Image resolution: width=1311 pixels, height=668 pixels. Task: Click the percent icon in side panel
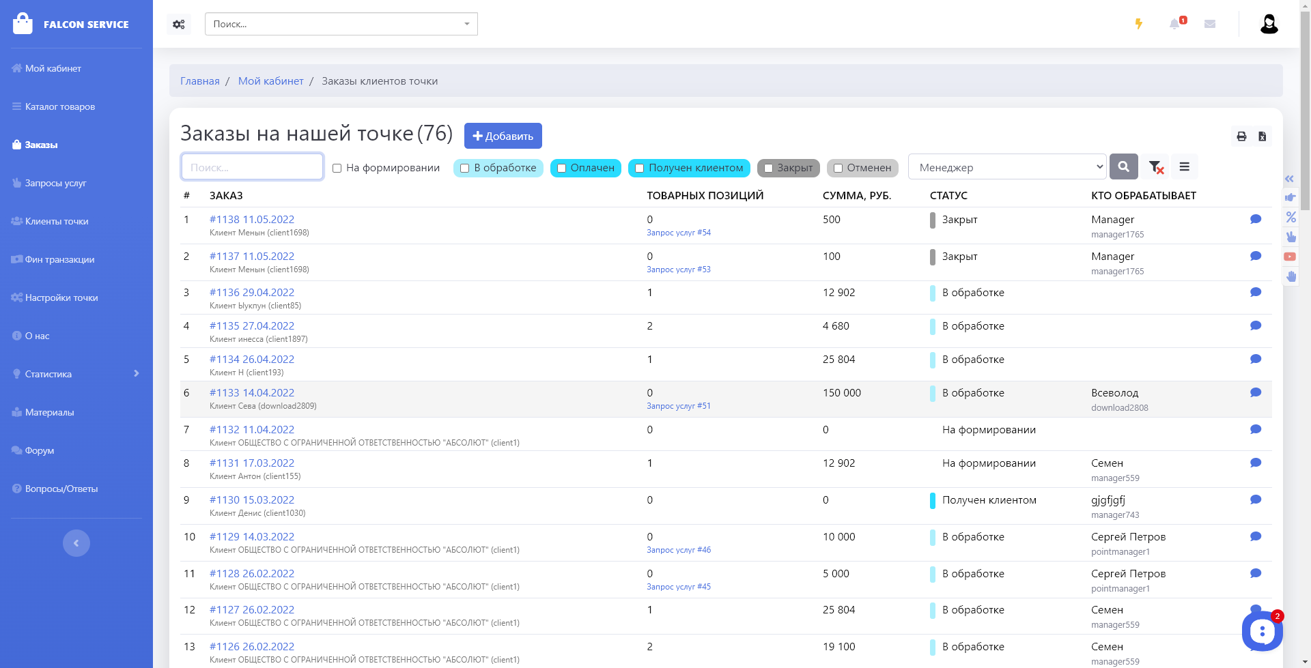pos(1291,217)
